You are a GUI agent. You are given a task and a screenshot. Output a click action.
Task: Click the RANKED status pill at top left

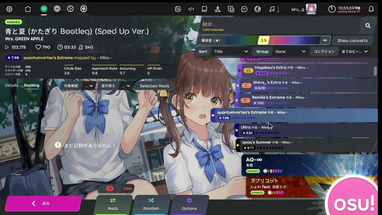[x=13, y=22]
